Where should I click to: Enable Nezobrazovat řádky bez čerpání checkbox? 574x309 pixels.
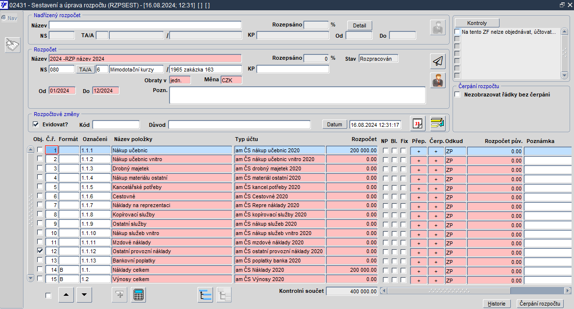click(x=457, y=95)
